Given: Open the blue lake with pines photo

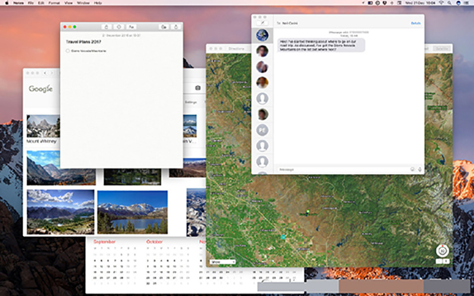Looking at the screenshot, I should pyautogui.click(x=132, y=212).
